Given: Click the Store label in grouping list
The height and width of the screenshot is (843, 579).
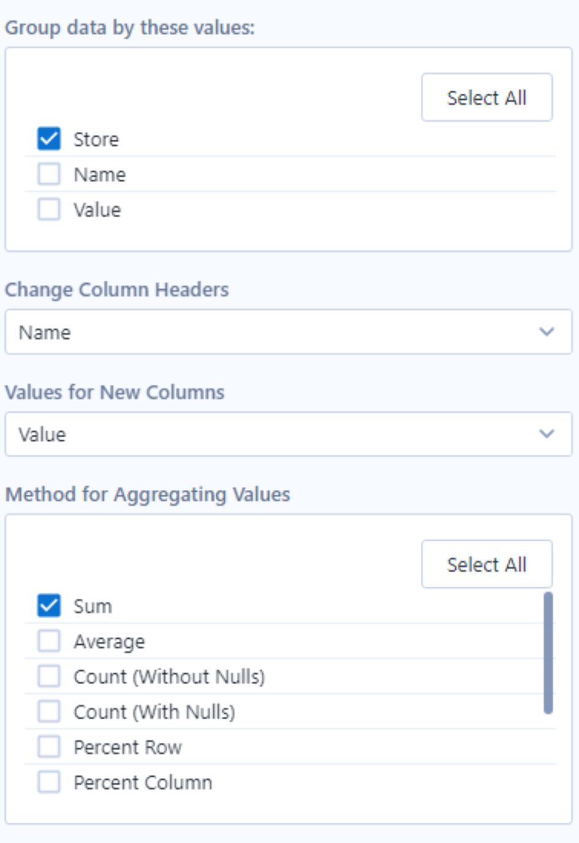Looking at the screenshot, I should (x=96, y=139).
